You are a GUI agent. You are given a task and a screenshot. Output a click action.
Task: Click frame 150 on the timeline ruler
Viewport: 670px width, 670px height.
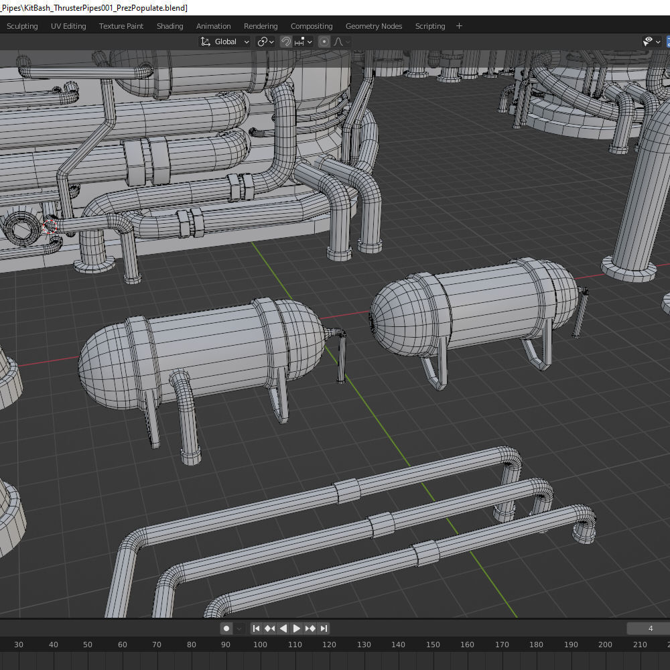433,645
